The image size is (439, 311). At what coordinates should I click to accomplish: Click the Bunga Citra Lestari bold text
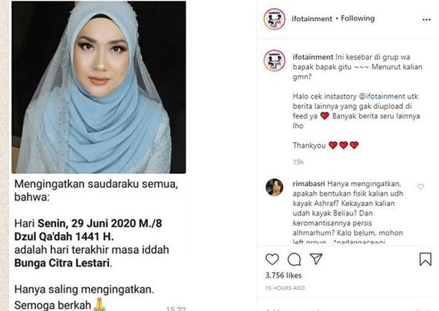point(62,263)
